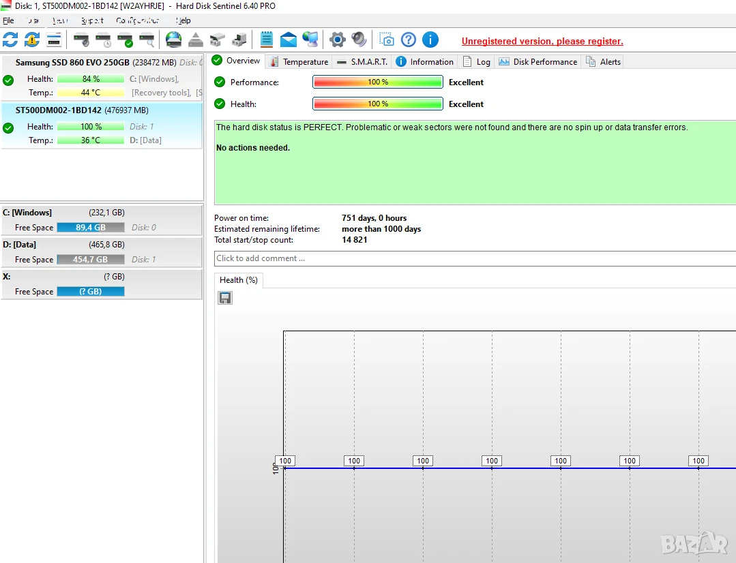The width and height of the screenshot is (736, 563).
Task: Click the disk panel layout icon
Action: click(54, 40)
